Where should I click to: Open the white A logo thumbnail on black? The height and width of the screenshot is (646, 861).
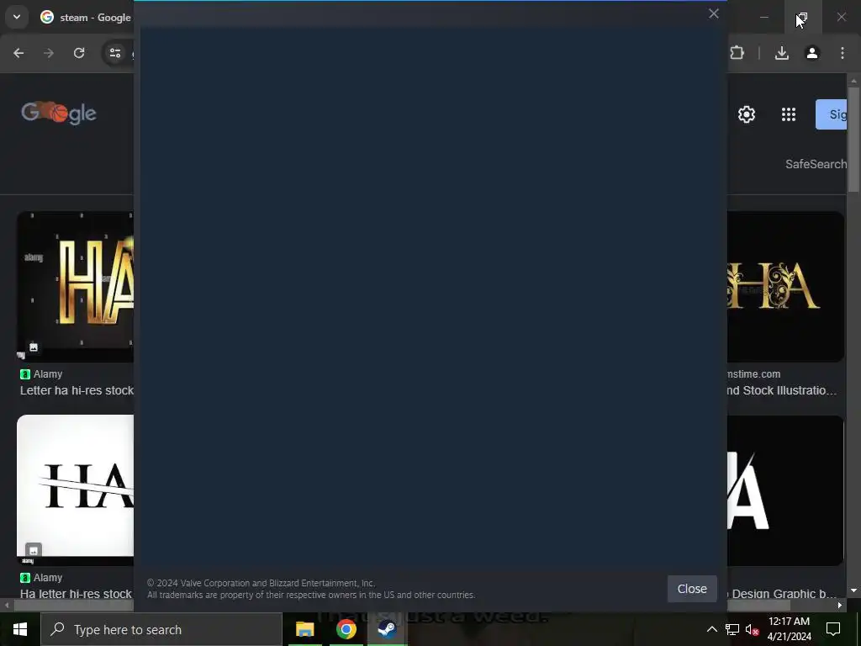[x=786, y=490]
